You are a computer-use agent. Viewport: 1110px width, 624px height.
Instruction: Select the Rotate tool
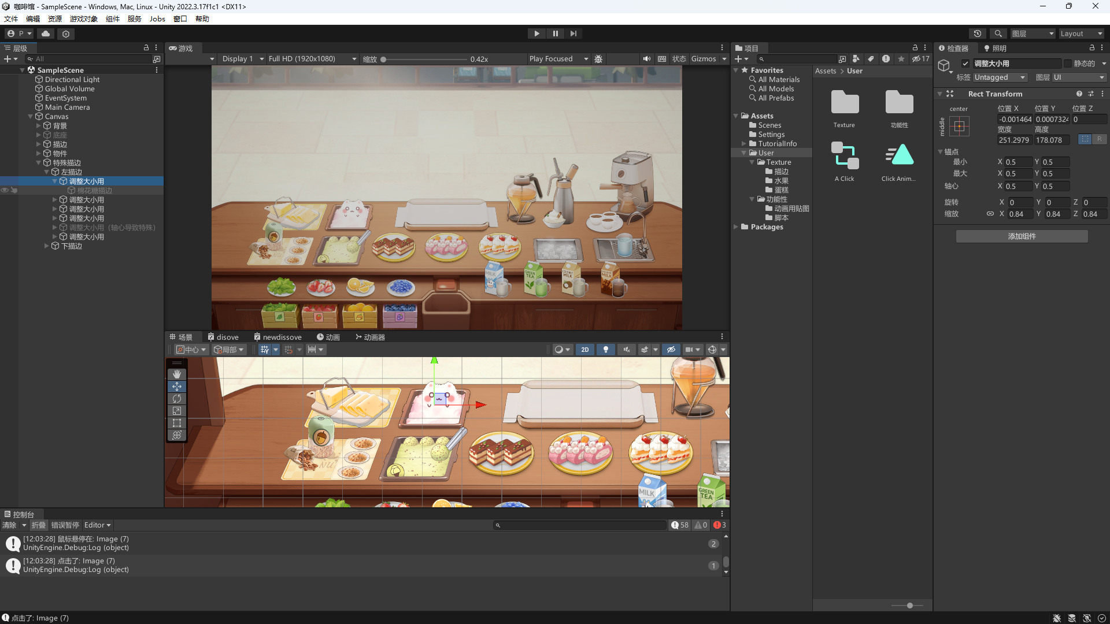[x=177, y=399]
